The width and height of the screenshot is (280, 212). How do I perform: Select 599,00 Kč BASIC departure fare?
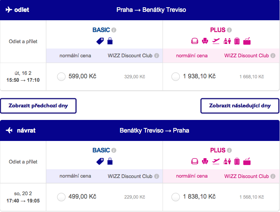pyautogui.click(x=61, y=77)
